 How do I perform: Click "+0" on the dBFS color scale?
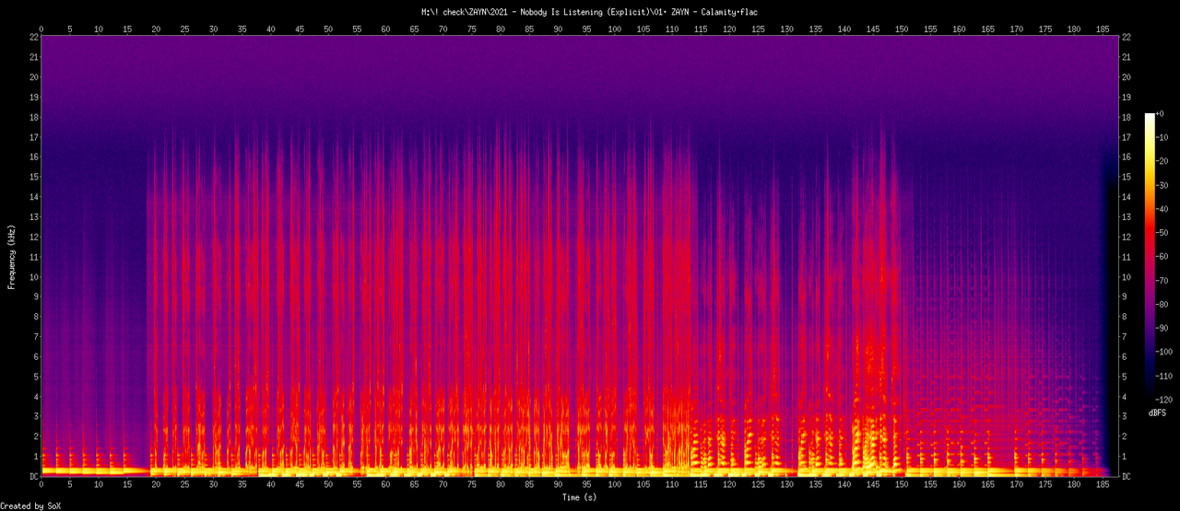[x=1161, y=113]
